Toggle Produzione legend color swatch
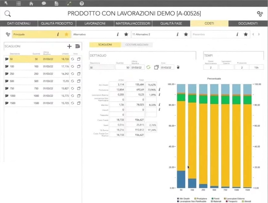 [195, 199]
